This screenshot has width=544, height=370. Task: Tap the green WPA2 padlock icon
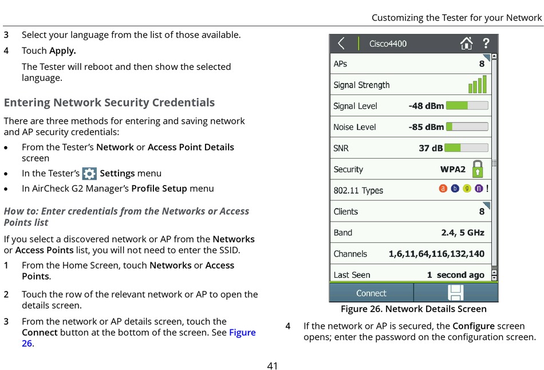pyautogui.click(x=477, y=169)
